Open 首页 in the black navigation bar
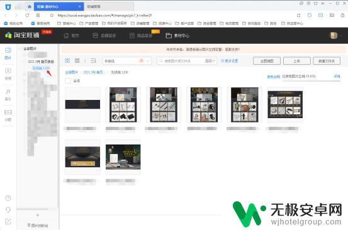Viewport: 348px width, 230px height. click(71, 35)
